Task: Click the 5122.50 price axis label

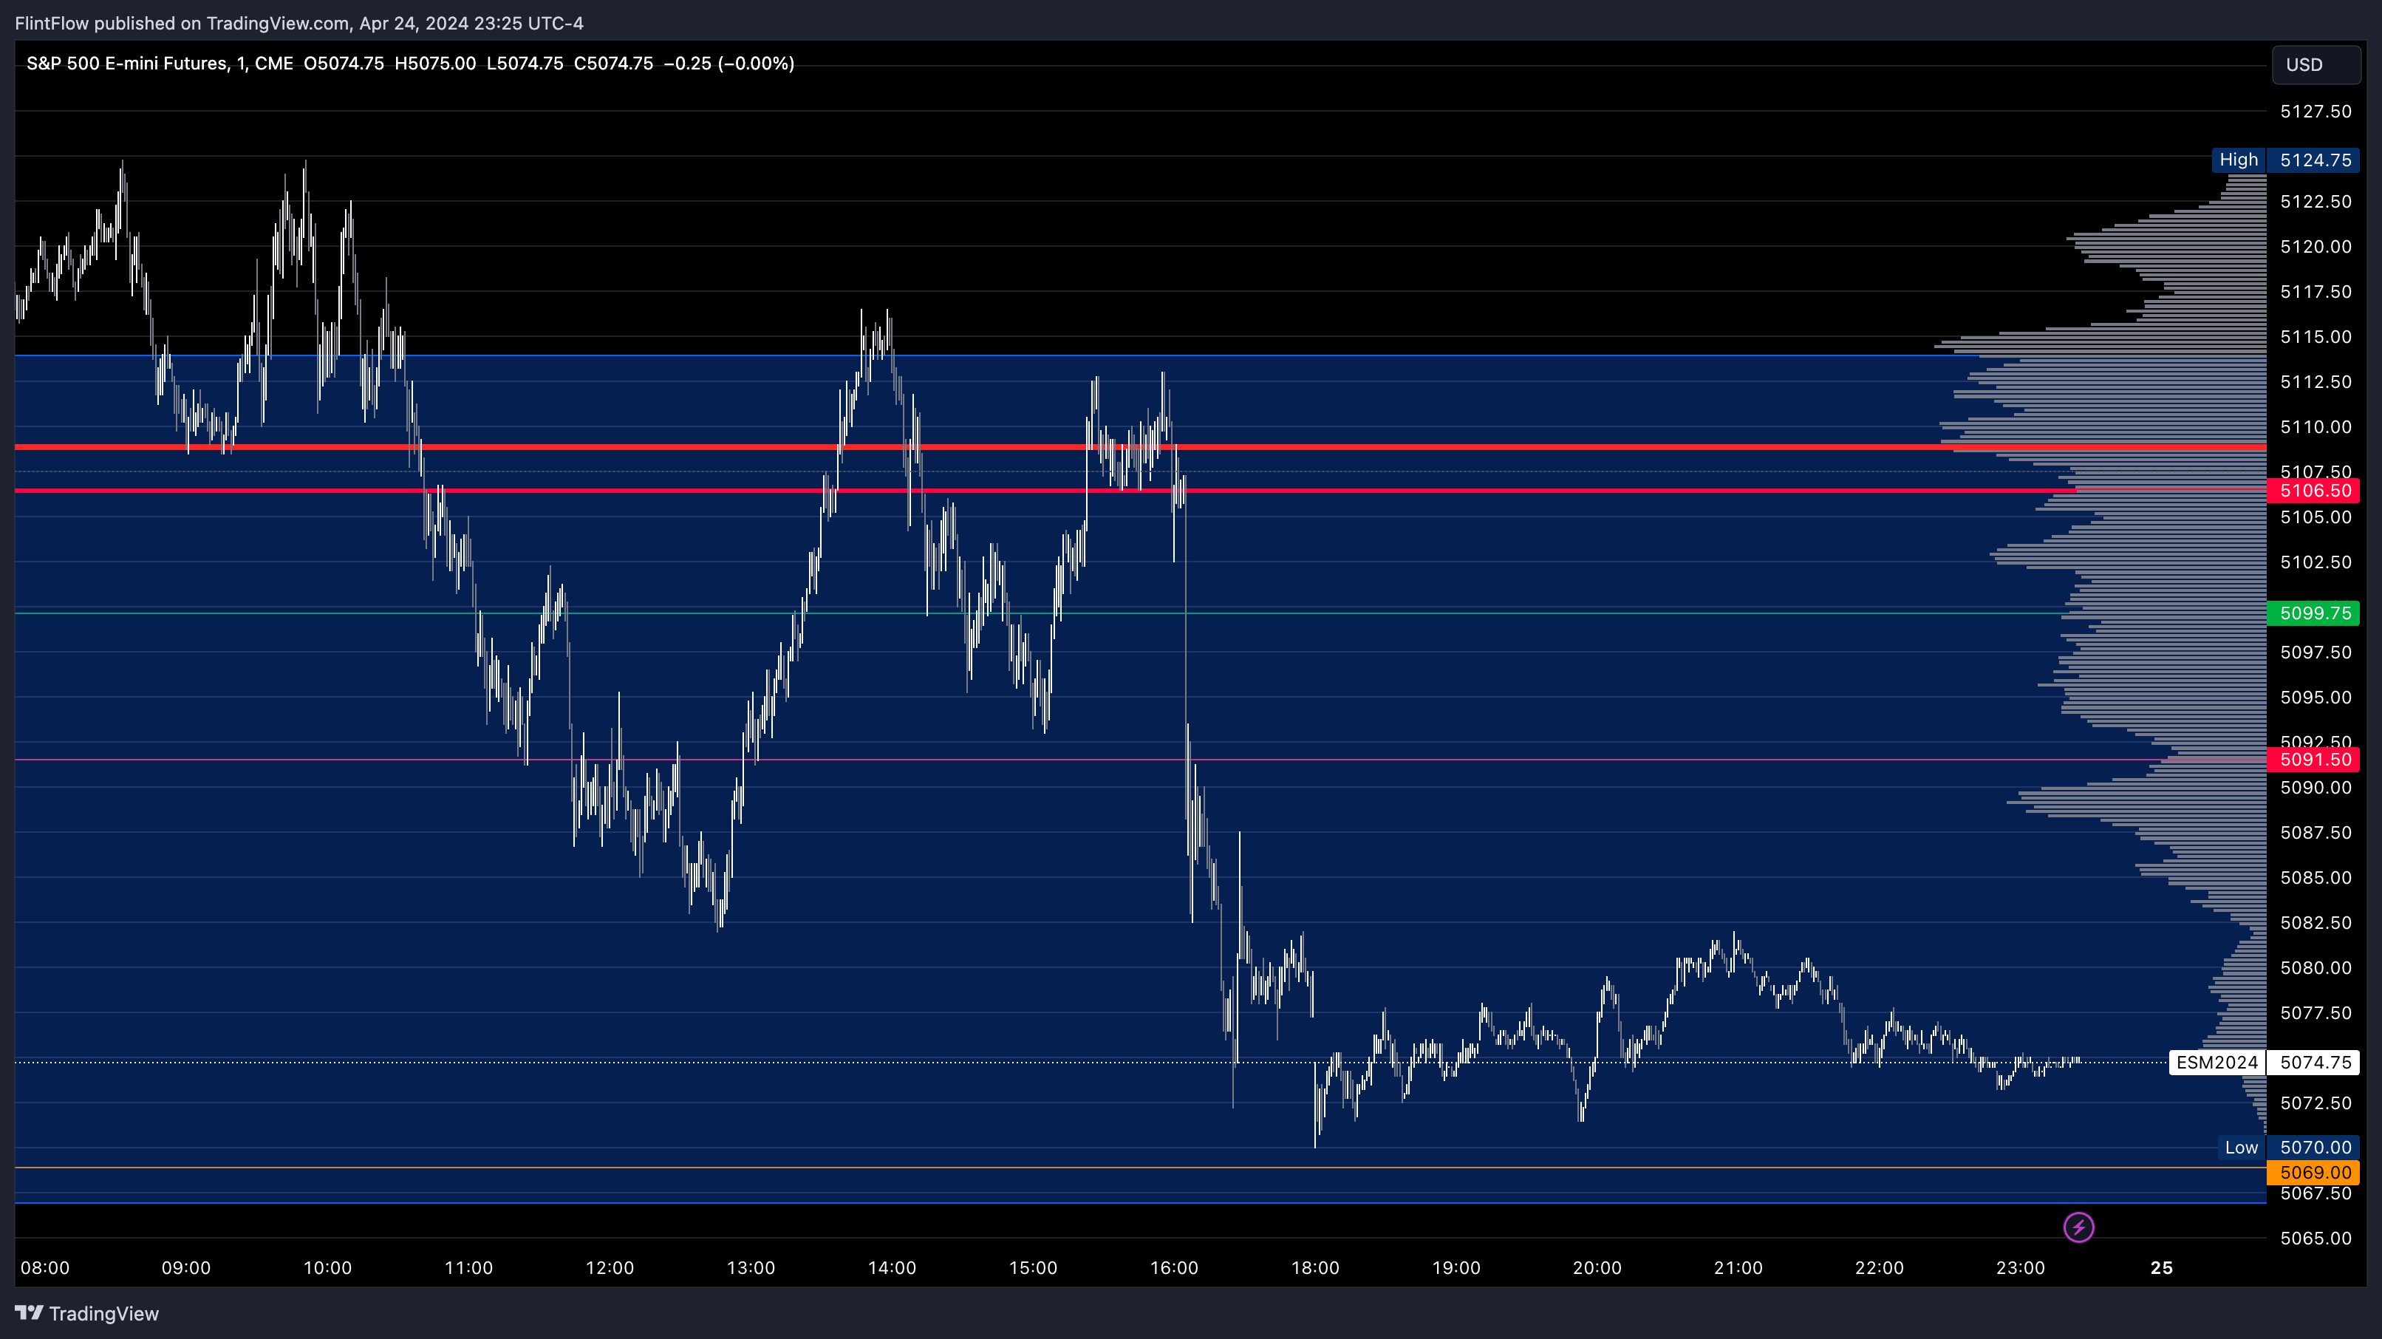Action: tap(2316, 202)
